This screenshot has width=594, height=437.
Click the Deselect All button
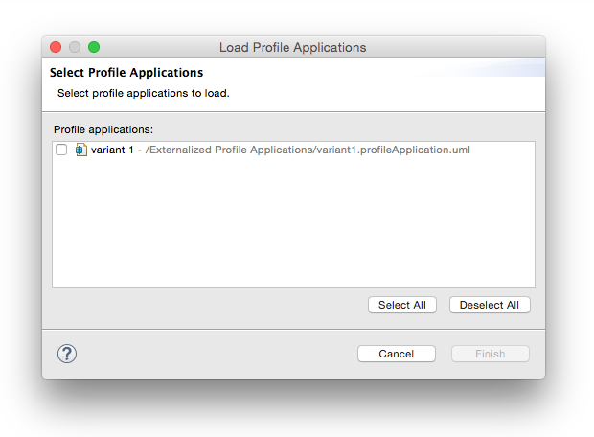pyautogui.click(x=490, y=305)
